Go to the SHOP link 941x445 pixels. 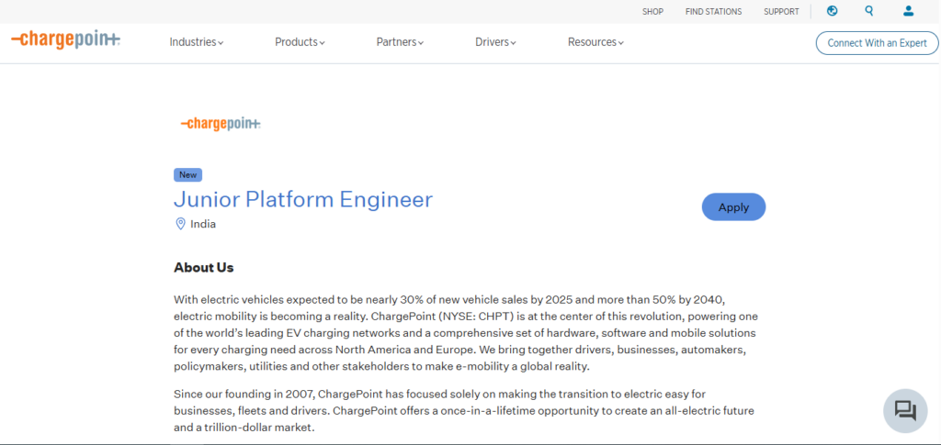pyautogui.click(x=653, y=11)
